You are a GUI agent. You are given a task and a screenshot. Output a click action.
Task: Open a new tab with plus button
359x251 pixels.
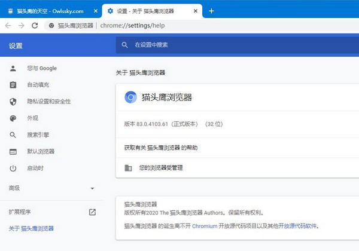click(x=211, y=11)
